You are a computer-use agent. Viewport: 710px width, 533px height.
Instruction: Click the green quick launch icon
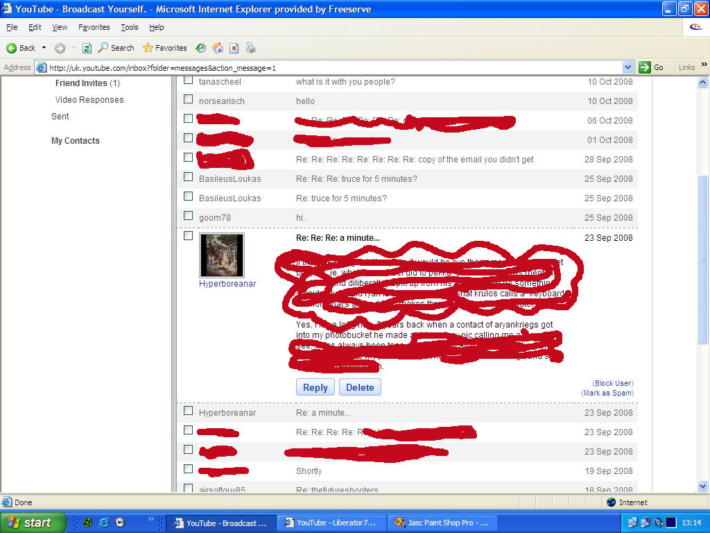point(88,523)
